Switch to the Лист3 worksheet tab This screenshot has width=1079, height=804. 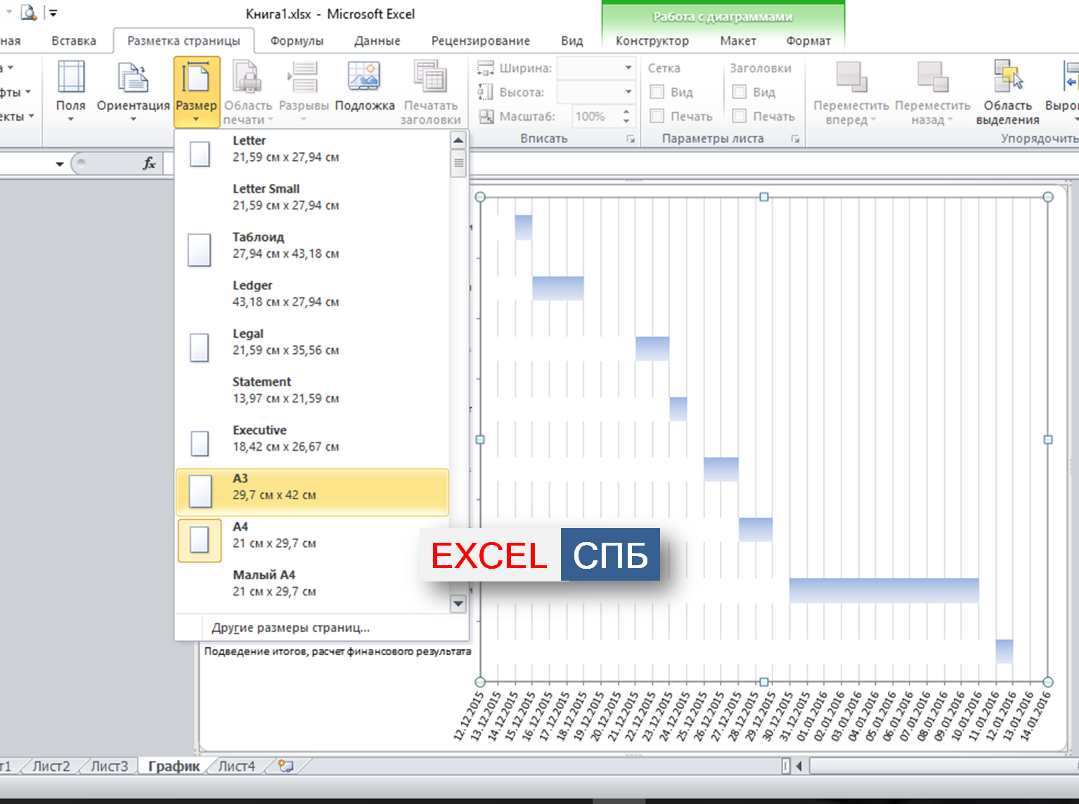(109, 766)
